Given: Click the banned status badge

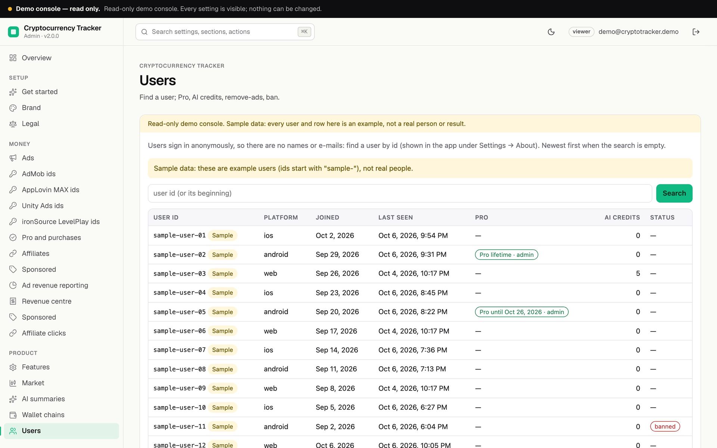Looking at the screenshot, I should tap(665, 426).
